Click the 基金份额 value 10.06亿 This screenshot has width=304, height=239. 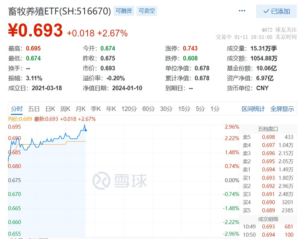266,68
